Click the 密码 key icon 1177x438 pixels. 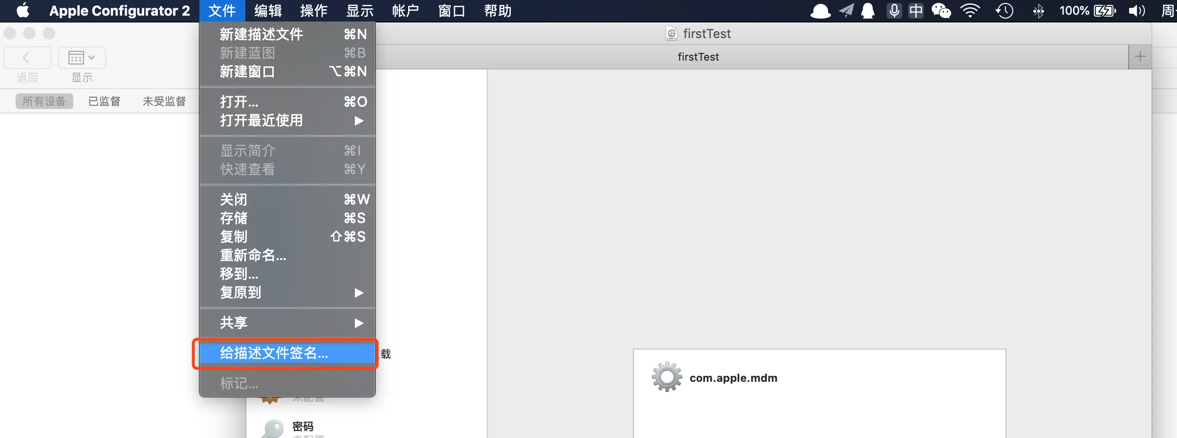[272, 429]
